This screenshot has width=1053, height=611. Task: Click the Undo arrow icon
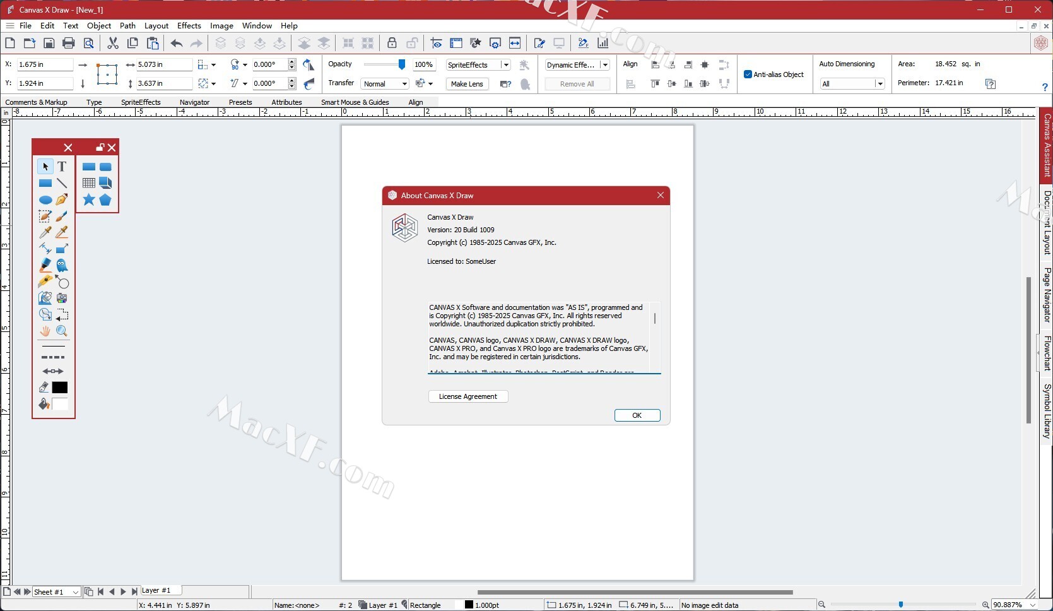177,43
